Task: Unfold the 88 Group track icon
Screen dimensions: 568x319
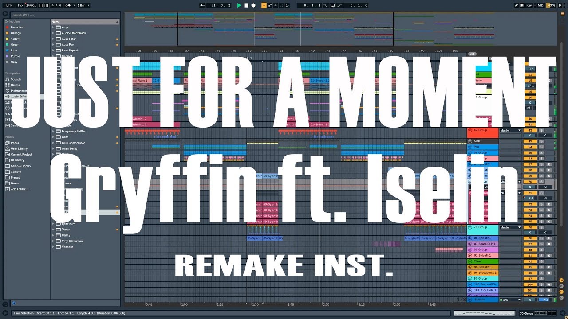Action: (x=470, y=250)
